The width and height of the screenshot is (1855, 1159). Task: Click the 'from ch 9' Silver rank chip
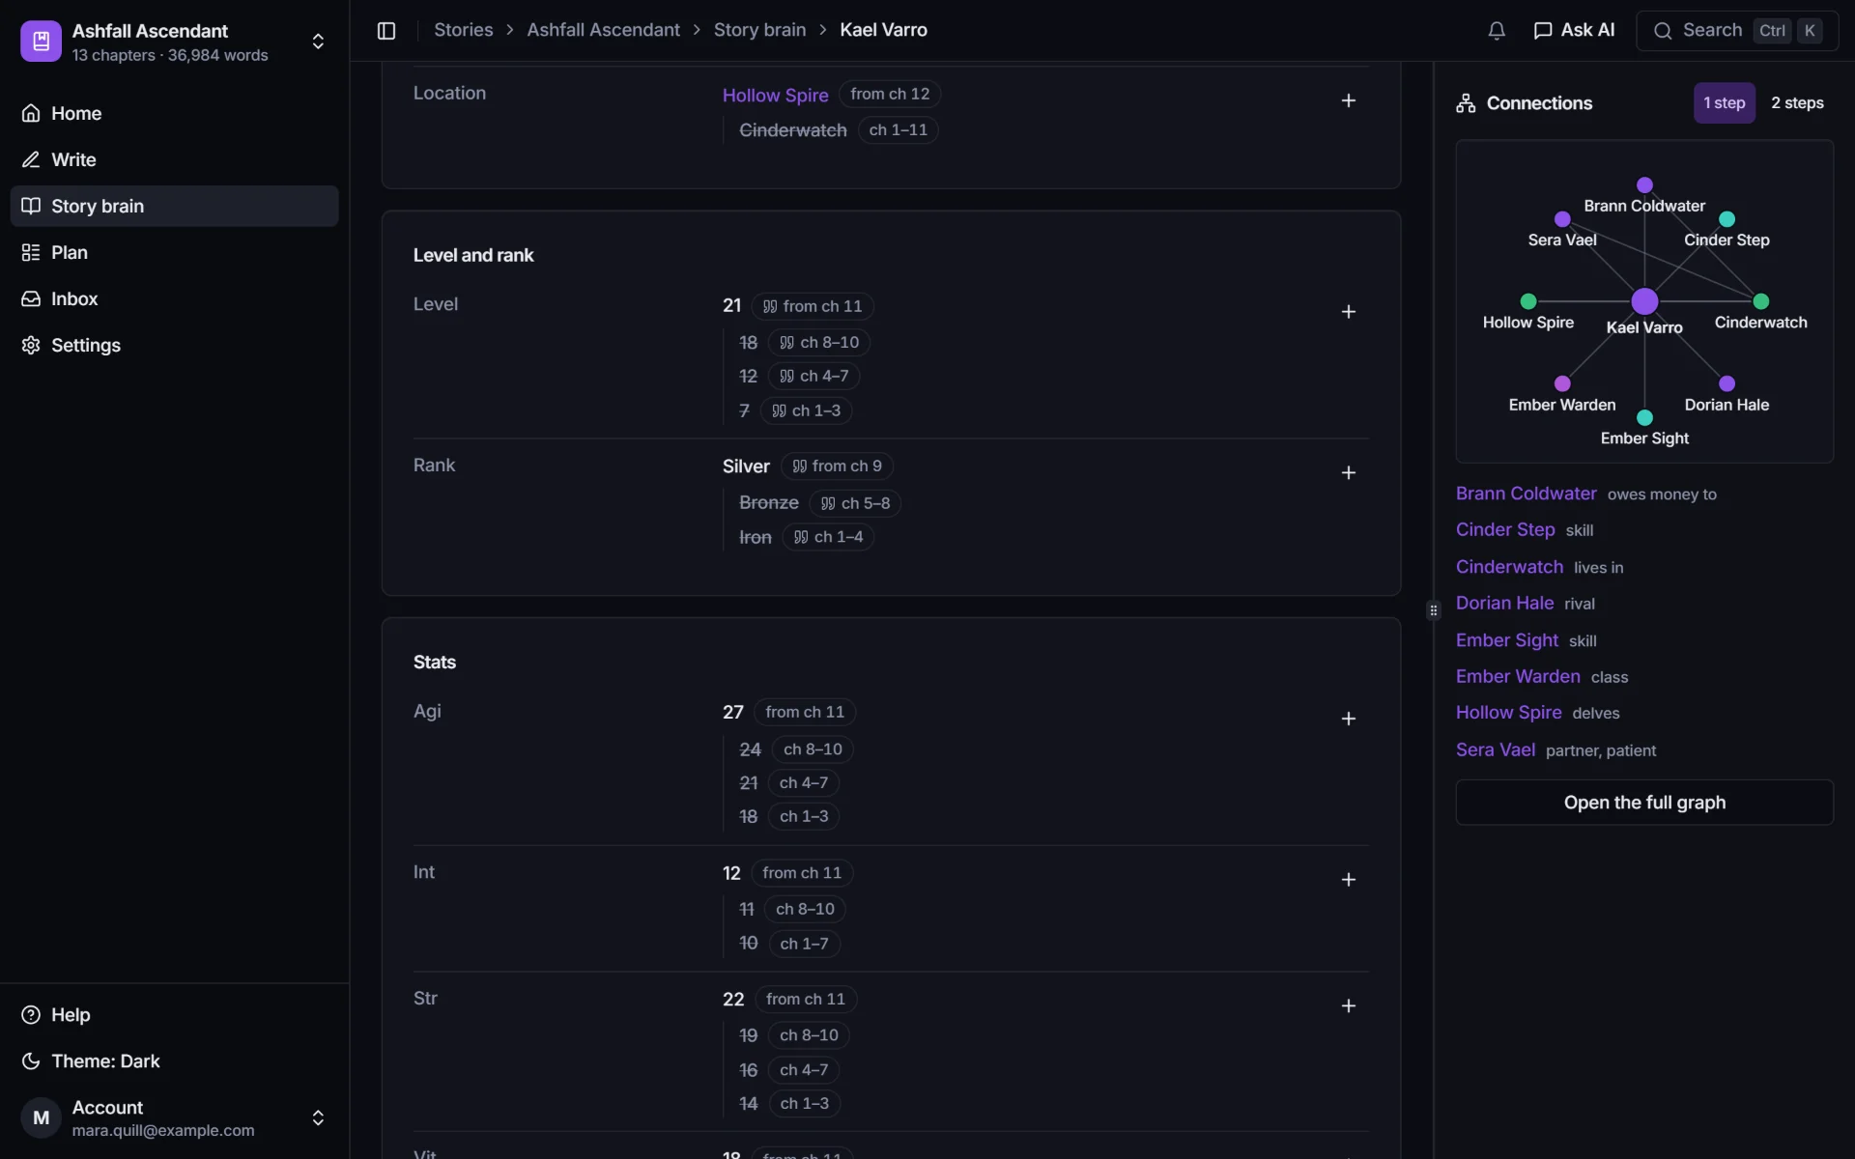coord(837,466)
